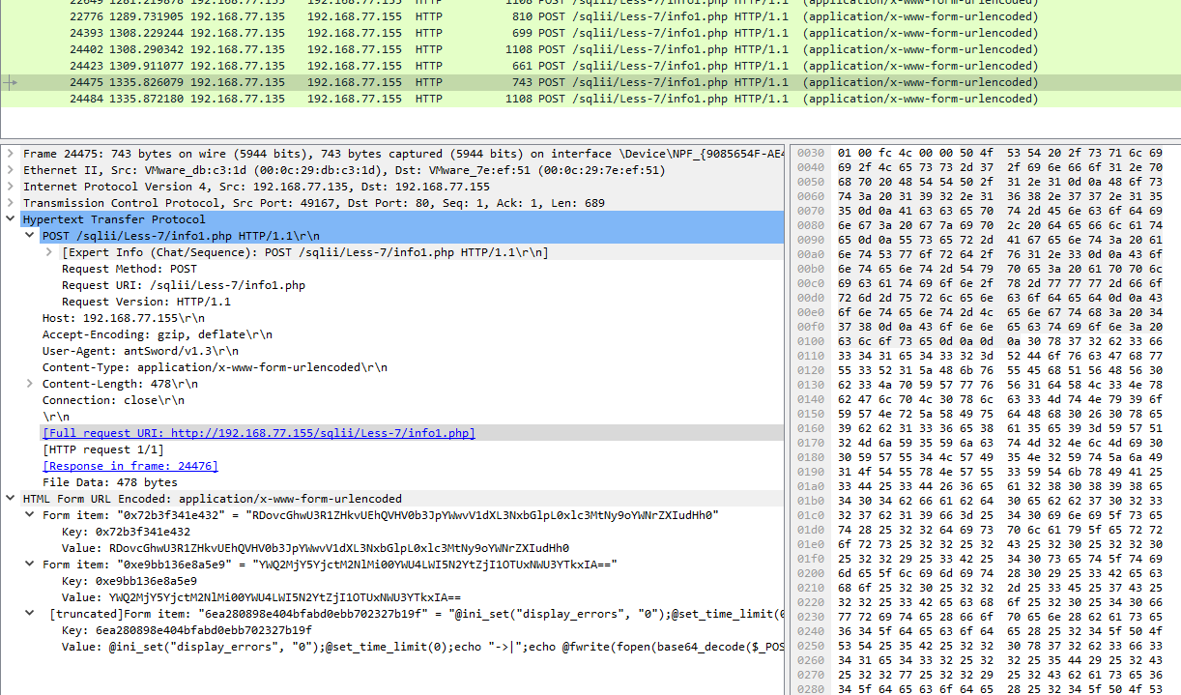Select the Value: @ini_set display_errors line
The image size is (1181, 695).
click(422, 647)
